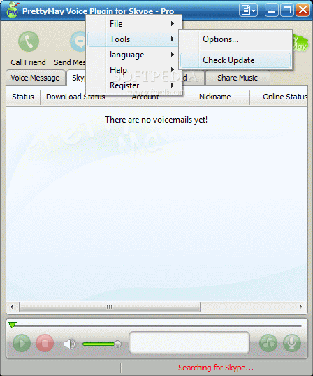Switch to the Share Music tab

point(238,78)
